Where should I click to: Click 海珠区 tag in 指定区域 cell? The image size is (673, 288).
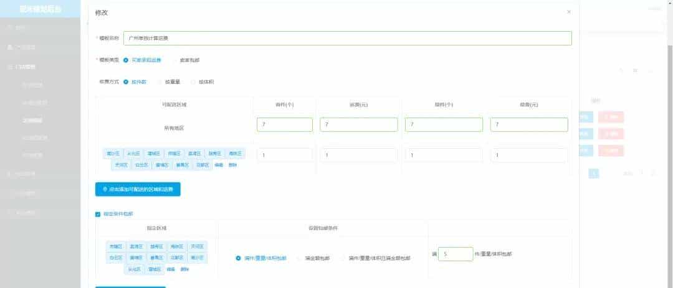[177, 246]
